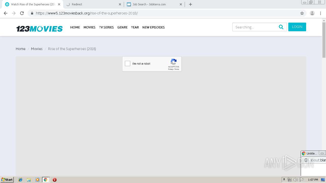Click the Untitled popup window title

(x=312, y=154)
